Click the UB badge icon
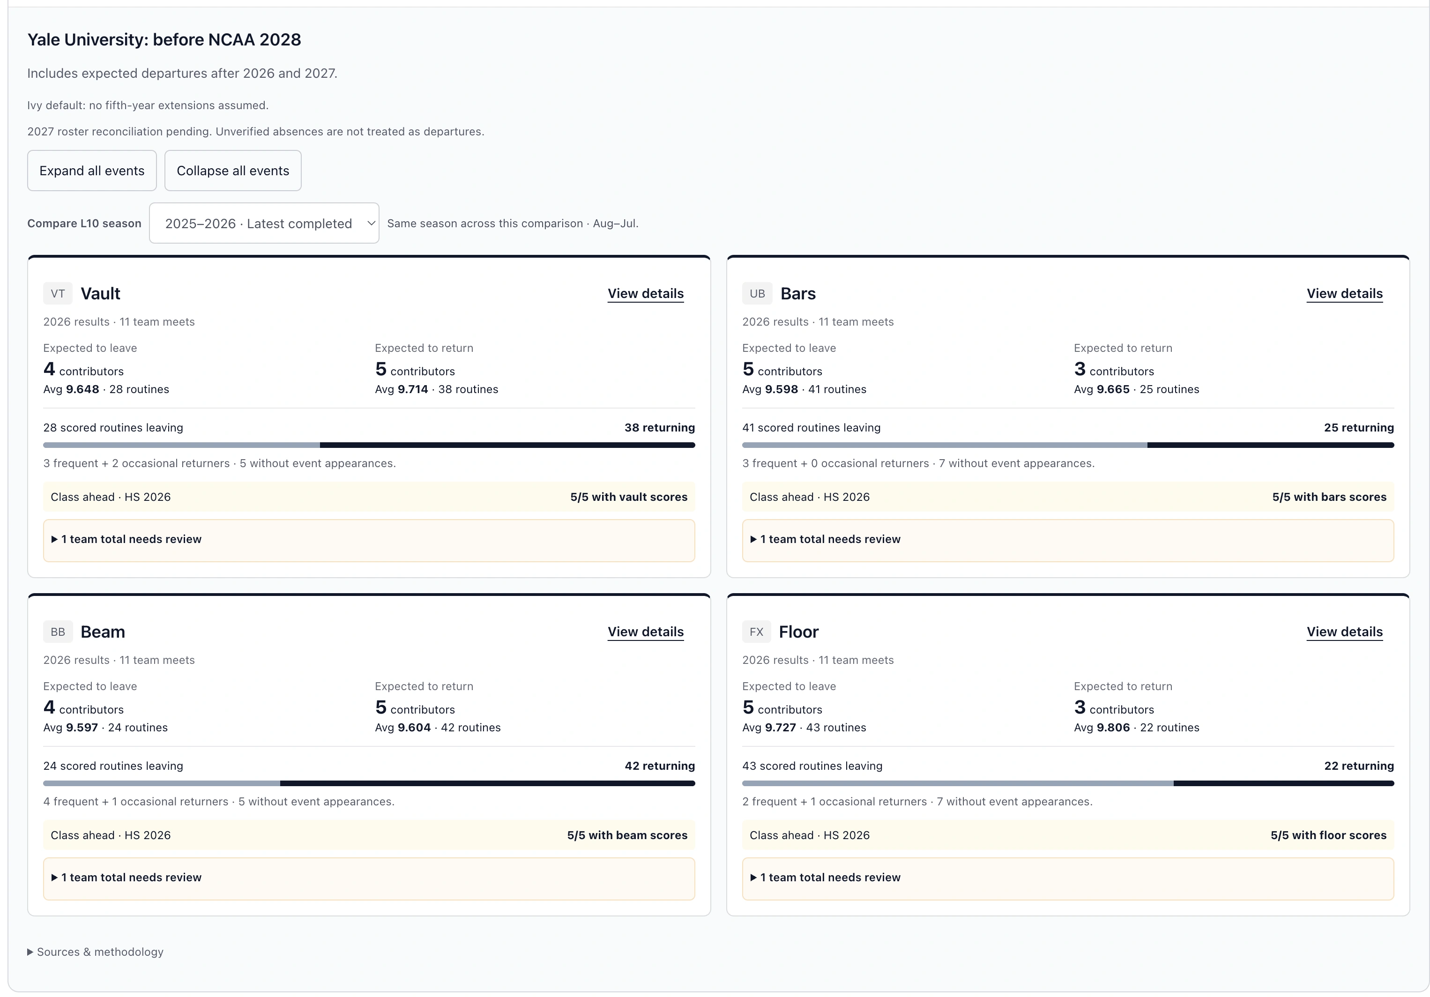1430x997 pixels. [757, 293]
